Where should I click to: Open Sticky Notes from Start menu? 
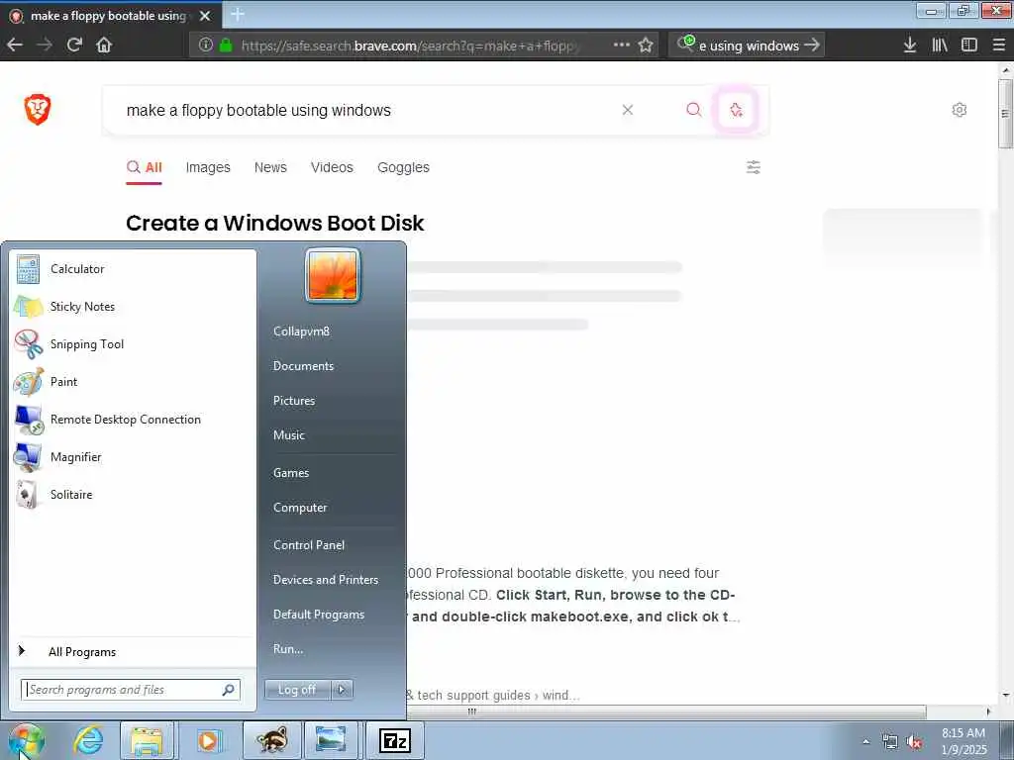[x=134, y=307]
